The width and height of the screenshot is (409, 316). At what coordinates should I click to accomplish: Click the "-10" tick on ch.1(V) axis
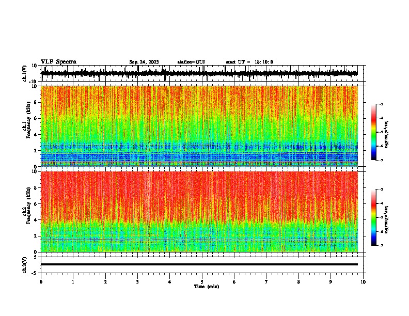[x=34, y=82]
